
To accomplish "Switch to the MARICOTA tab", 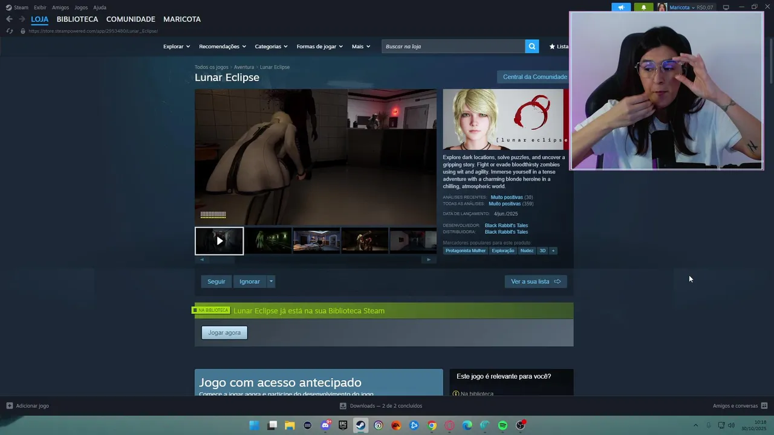I will 182,19.
